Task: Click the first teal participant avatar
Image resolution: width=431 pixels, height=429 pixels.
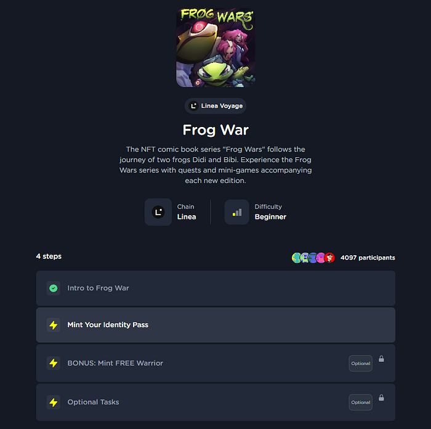Action: pos(296,258)
